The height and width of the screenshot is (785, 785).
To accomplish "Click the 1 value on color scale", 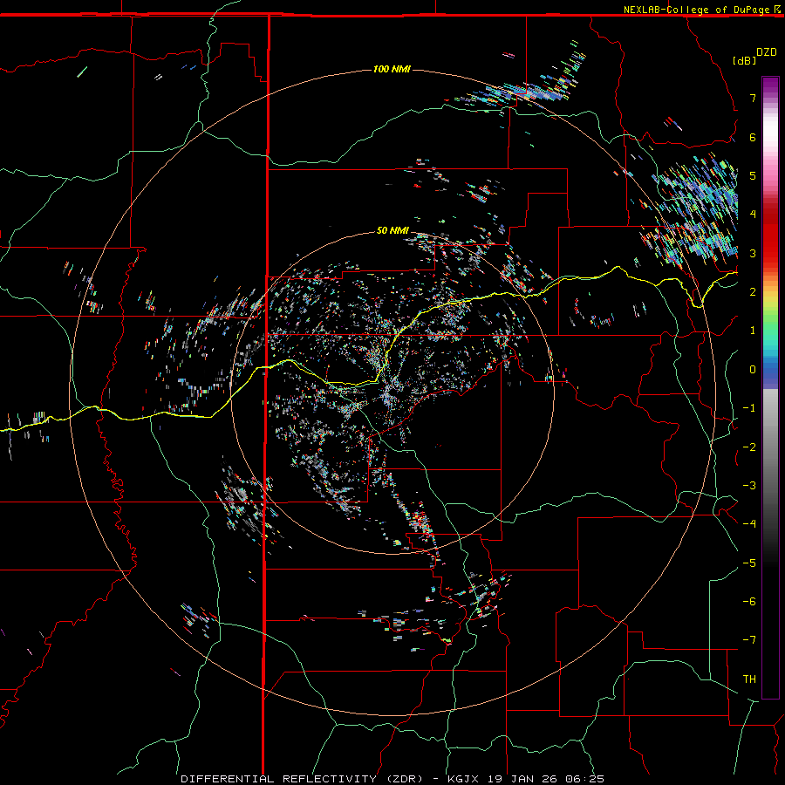I will coord(753,331).
